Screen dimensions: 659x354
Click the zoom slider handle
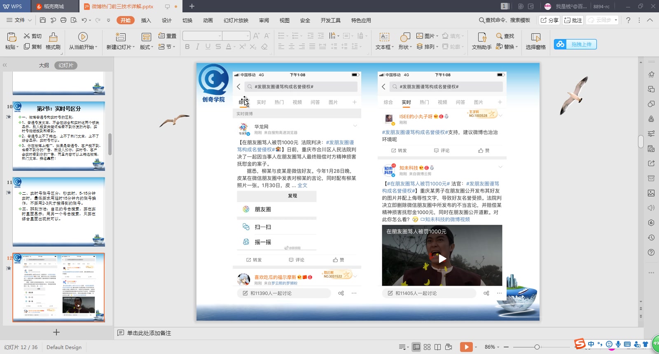click(x=537, y=347)
